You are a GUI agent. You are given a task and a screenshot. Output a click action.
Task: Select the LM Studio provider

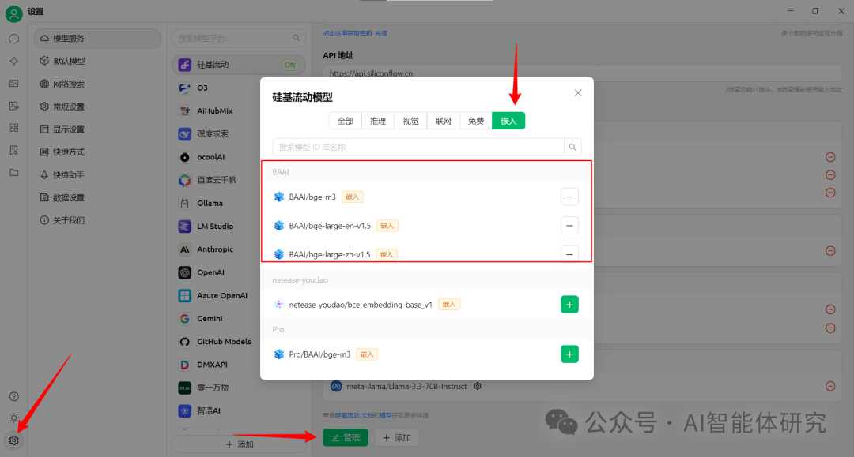click(239, 226)
